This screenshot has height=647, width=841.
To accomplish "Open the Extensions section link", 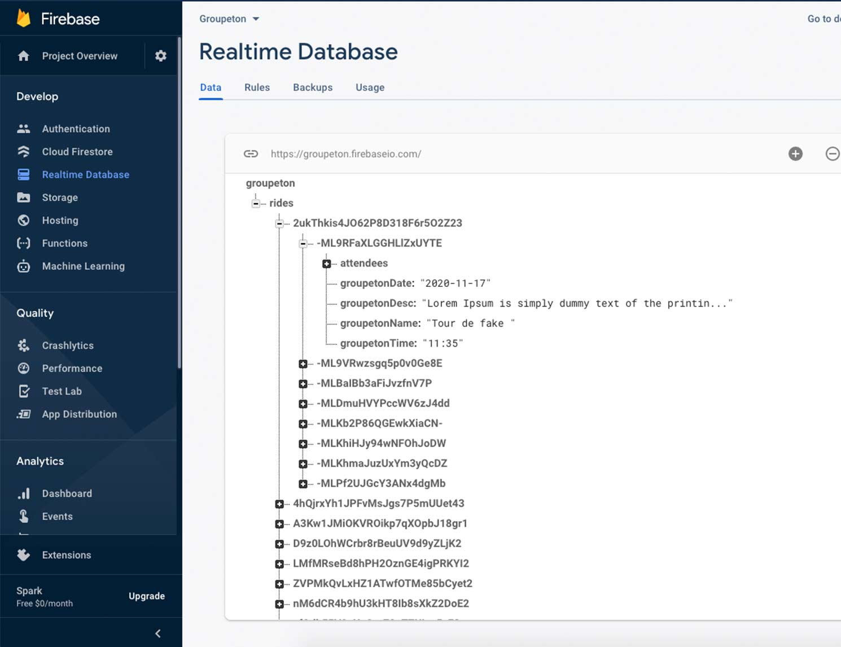I will pos(67,555).
